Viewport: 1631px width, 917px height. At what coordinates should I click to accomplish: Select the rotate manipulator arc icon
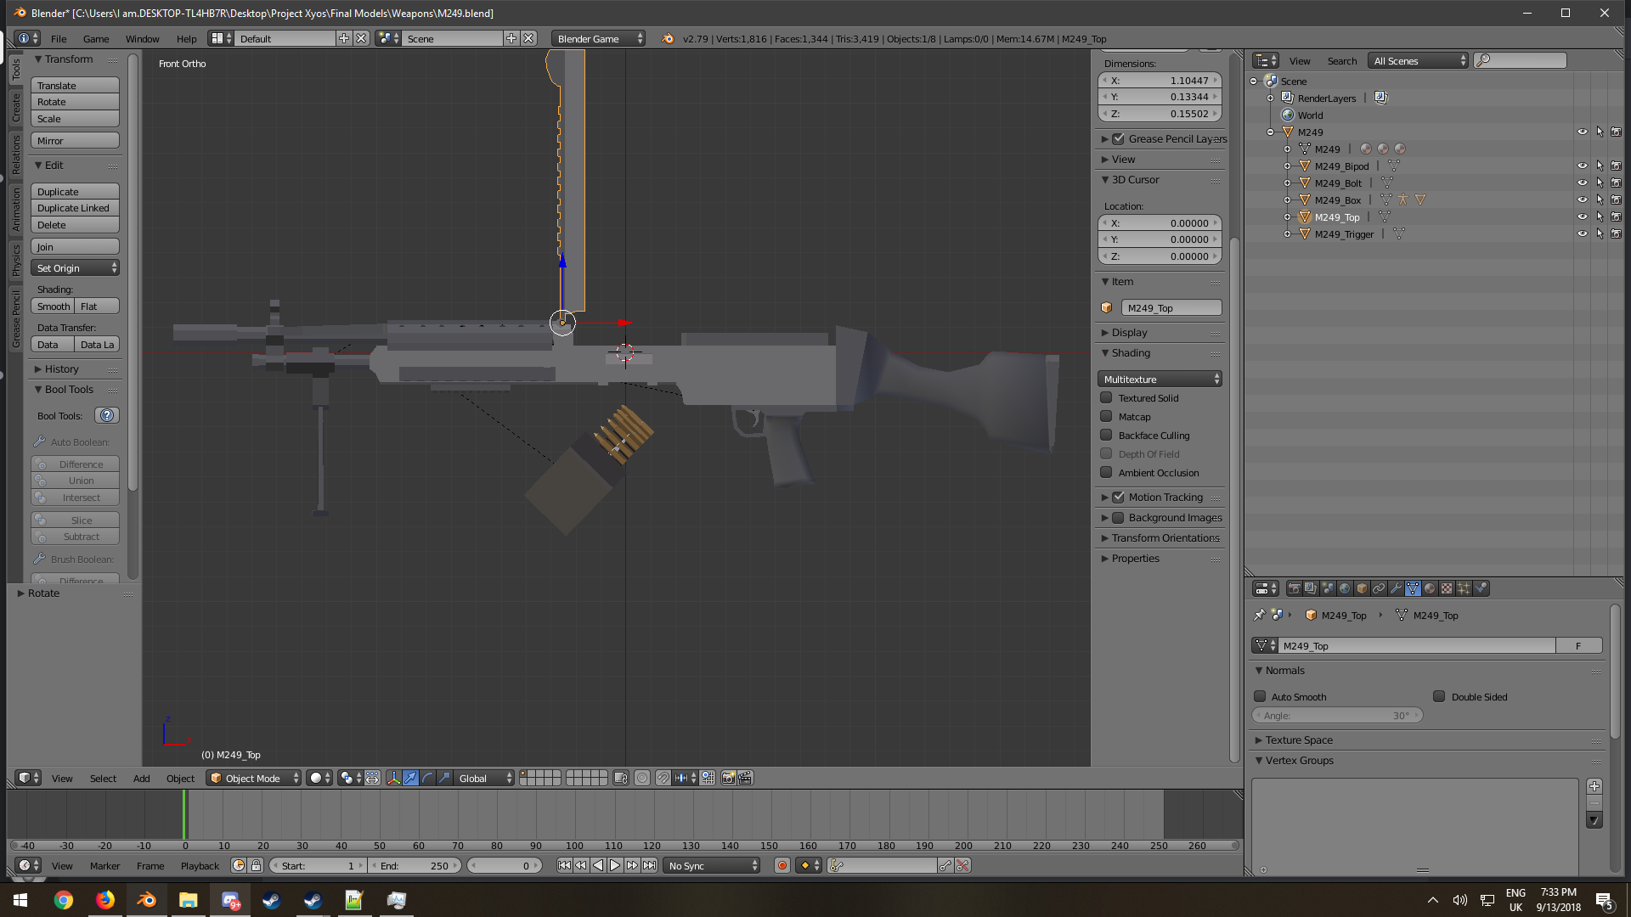pyautogui.click(x=427, y=778)
